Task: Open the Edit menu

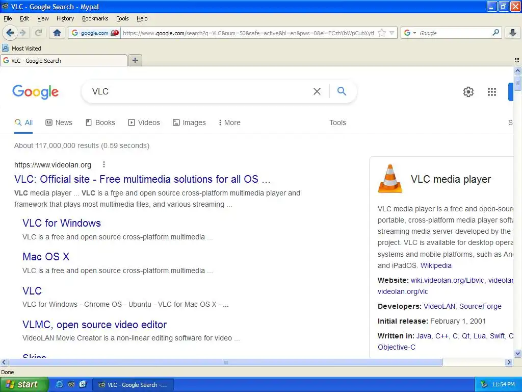Action: (x=24, y=18)
